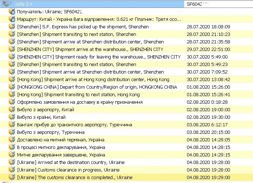
Task: Click the package icon at 01.08.2020 15:26:41 row
Action: coord(12,94)
